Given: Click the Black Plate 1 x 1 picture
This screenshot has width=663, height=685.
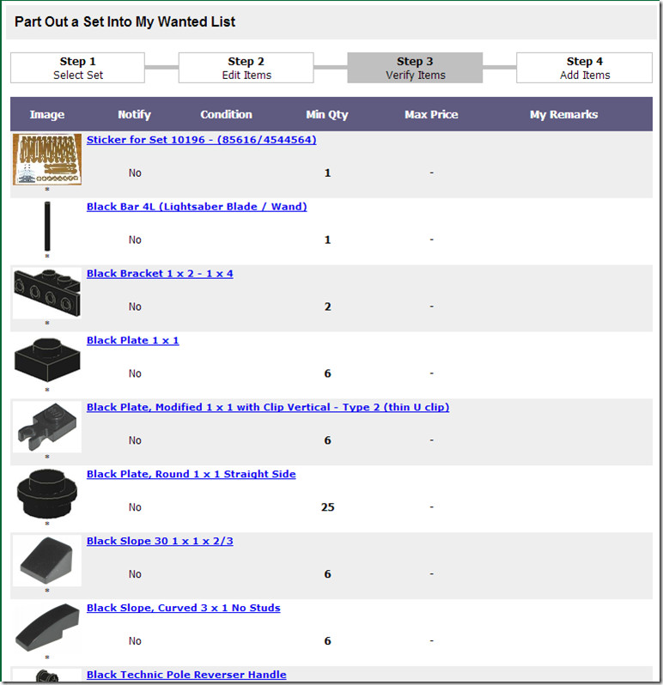Looking at the screenshot, I should click(47, 360).
